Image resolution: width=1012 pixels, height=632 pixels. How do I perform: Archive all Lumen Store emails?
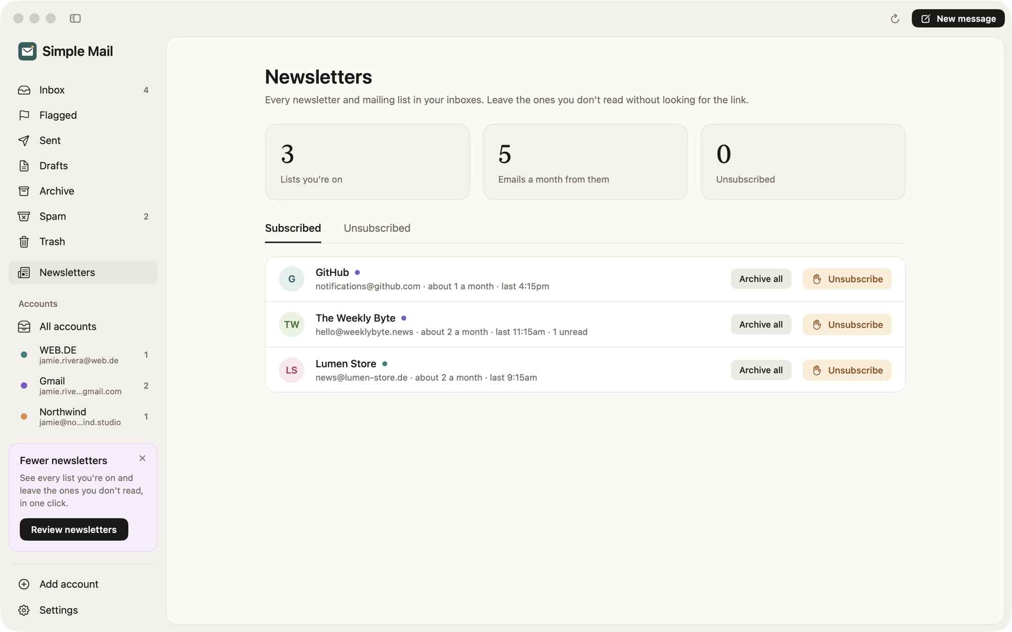761,370
